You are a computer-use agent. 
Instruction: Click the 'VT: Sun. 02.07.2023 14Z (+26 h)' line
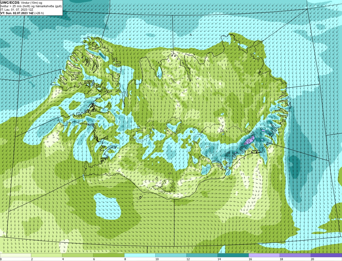click(22, 13)
